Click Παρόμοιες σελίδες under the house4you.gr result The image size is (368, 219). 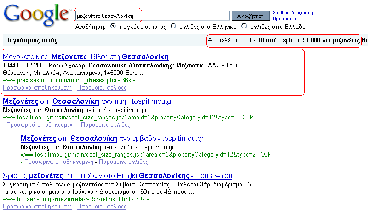pos(102,207)
